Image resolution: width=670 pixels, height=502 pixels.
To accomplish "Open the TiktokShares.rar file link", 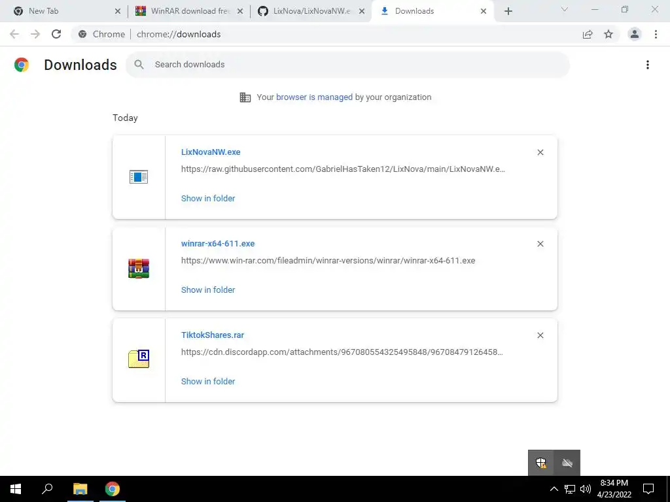I will (x=213, y=335).
